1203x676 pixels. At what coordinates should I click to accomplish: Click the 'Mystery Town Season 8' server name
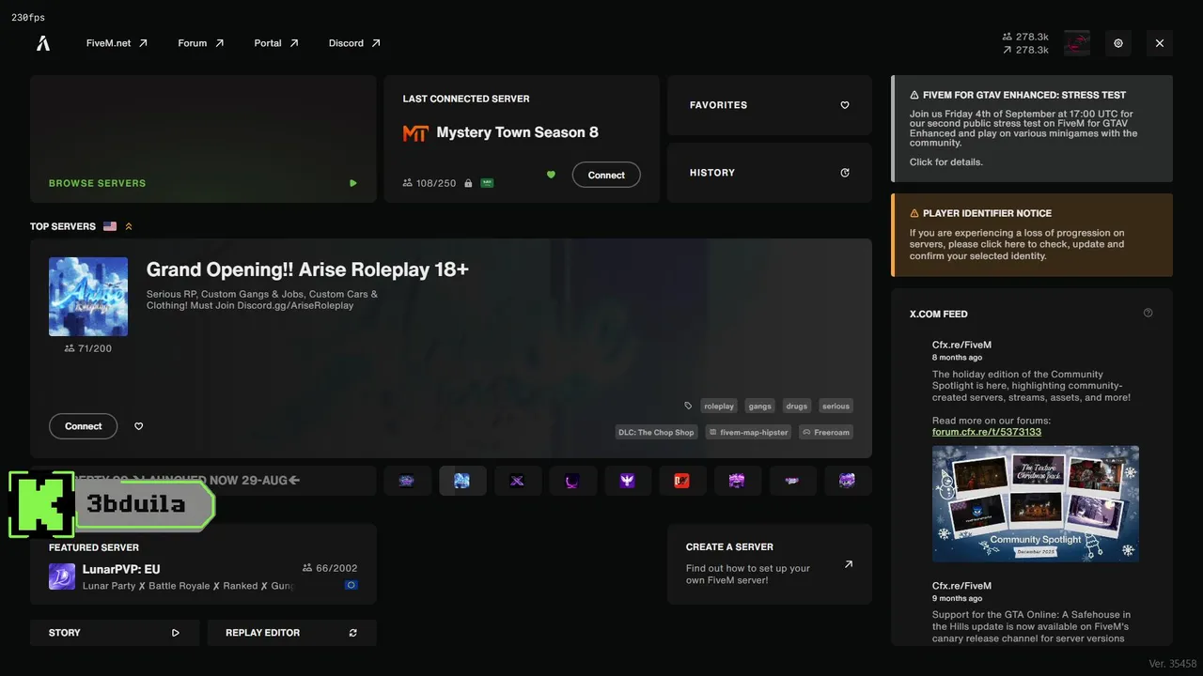coord(517,132)
